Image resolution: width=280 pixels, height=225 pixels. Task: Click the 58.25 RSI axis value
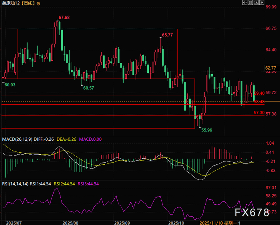pyautogui.click(x=271, y=196)
